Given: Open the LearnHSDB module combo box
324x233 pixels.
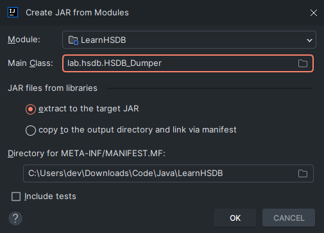Looking at the screenshot, I should click(x=189, y=40).
